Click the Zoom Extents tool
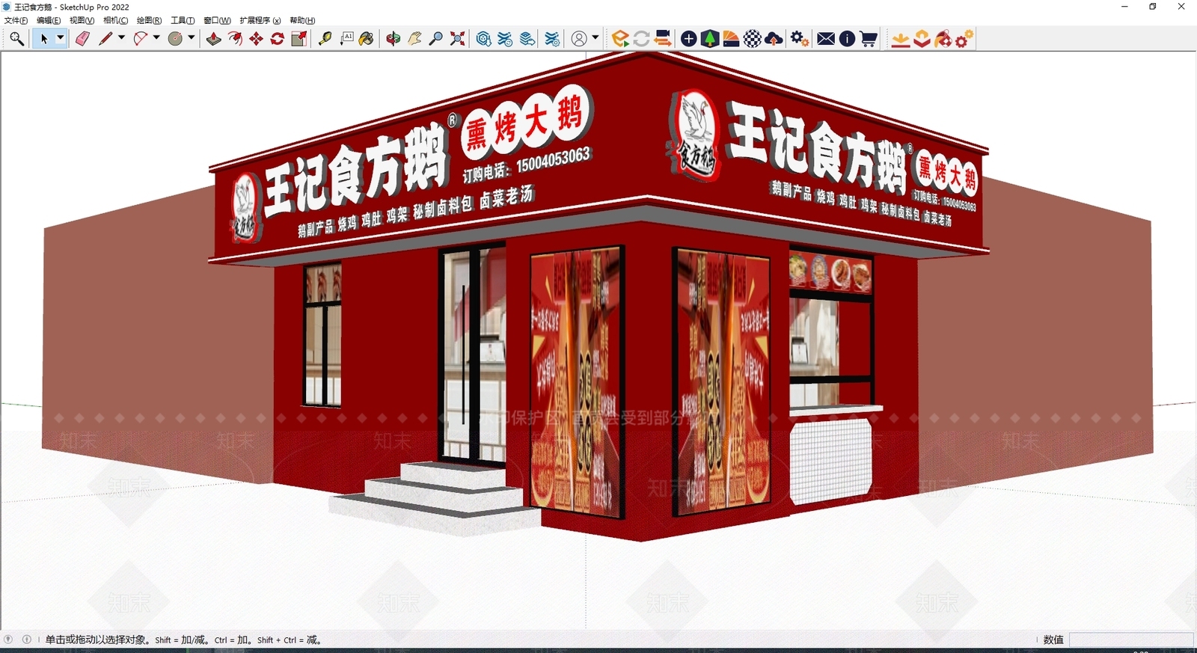Image resolution: width=1197 pixels, height=653 pixels. point(457,39)
